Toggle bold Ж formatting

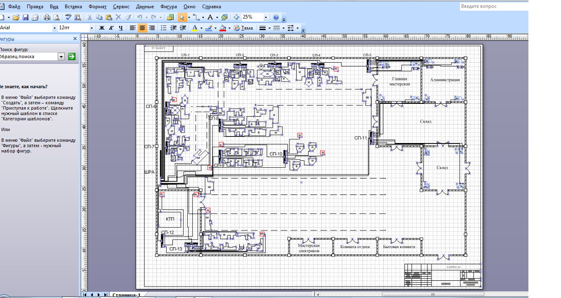(101, 28)
